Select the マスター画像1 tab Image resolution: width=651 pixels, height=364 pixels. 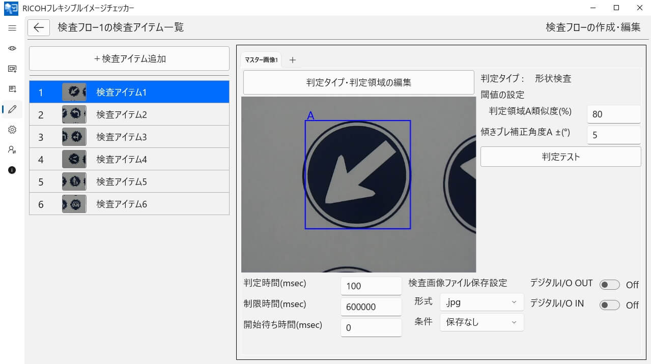261,60
